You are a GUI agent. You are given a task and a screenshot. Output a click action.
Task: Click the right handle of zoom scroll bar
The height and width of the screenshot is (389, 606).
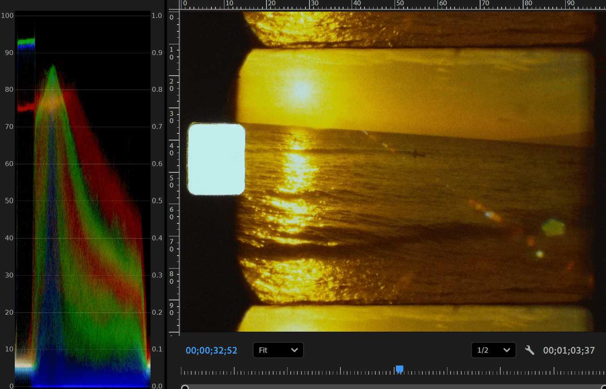coord(603,387)
